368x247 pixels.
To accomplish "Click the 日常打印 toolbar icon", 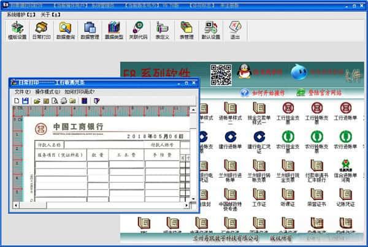I will (x=42, y=30).
